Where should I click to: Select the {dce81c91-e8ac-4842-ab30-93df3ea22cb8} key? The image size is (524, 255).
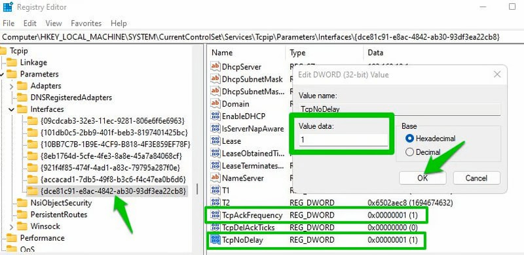pyautogui.click(x=113, y=191)
